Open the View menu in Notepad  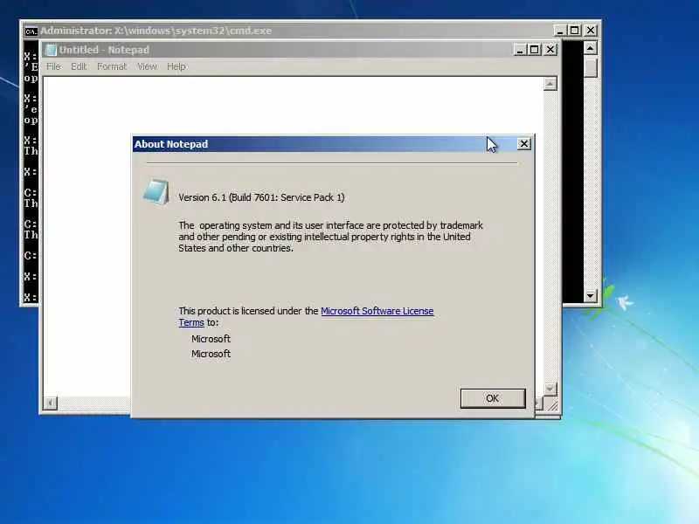(147, 66)
